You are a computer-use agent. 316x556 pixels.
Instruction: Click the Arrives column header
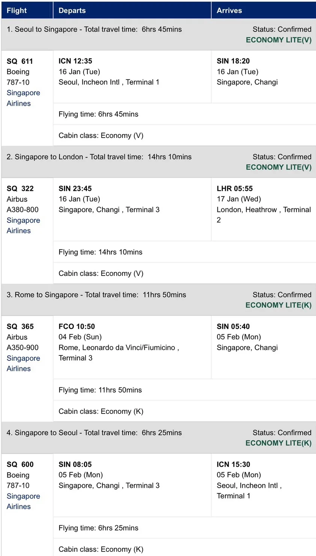pos(229,10)
